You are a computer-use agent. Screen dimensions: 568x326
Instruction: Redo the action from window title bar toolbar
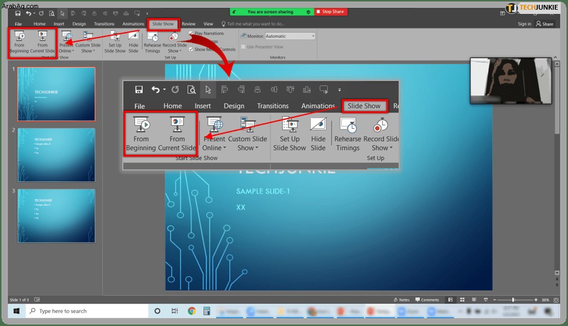pos(41,13)
